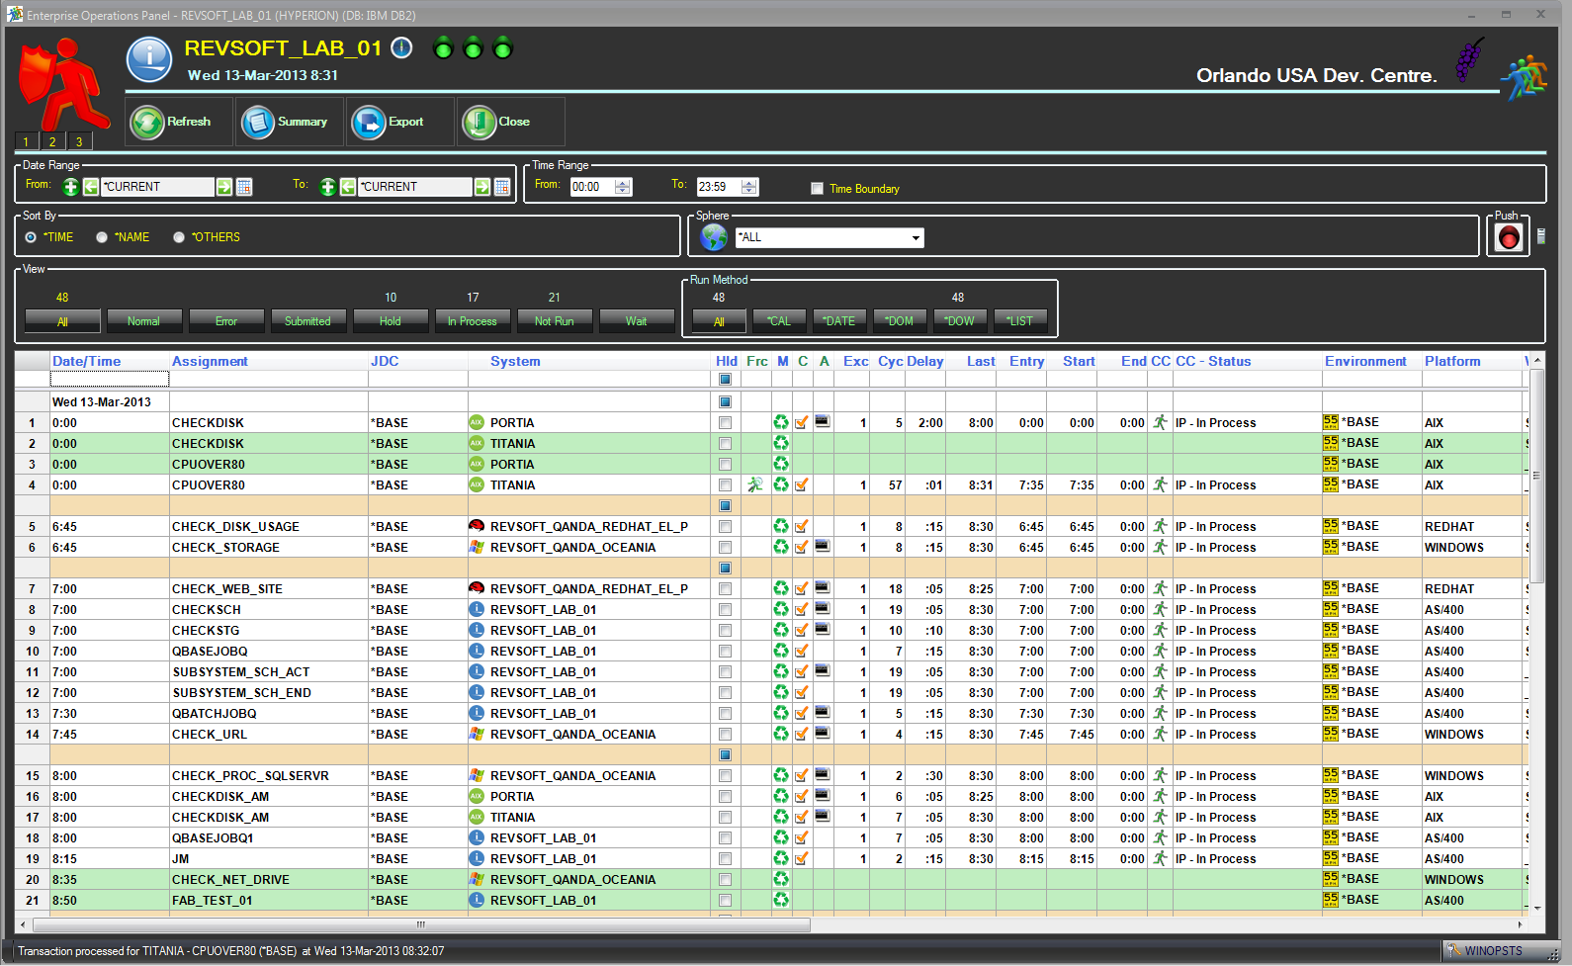Screen dimensions: 1572x966
Task: Click the blue information icon beside REVSOFT_LAB_01
Action: tap(149, 59)
